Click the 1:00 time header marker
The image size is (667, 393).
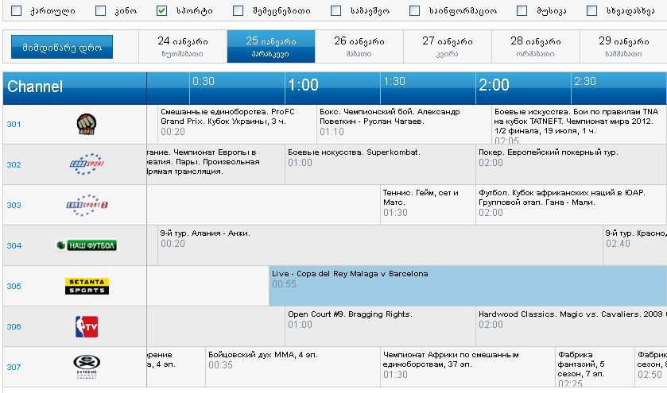click(x=304, y=85)
